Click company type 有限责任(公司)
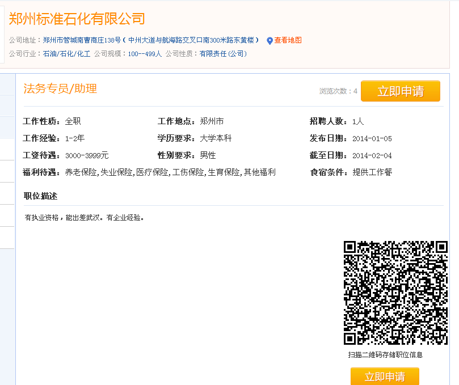 223,54
